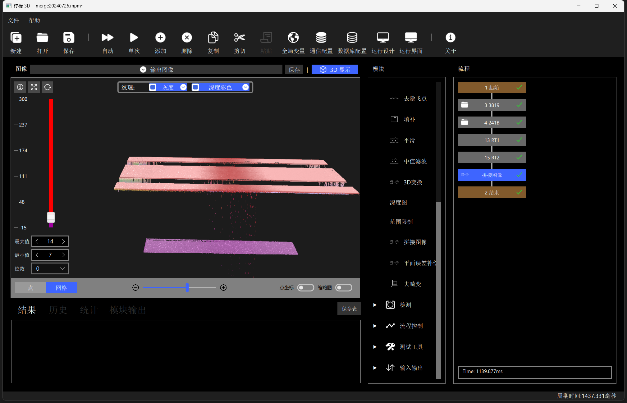
Task: Click the 保存表 button
Action: coord(349,309)
